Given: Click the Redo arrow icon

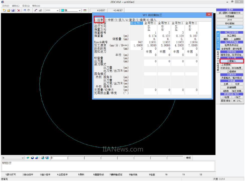Looking at the screenshot, I should 28,10.
